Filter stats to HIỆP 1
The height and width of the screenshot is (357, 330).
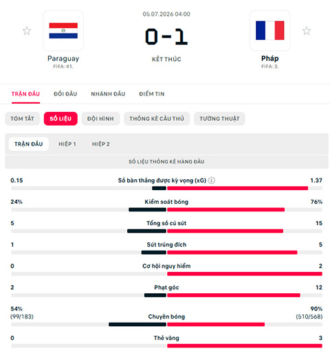tap(67, 144)
